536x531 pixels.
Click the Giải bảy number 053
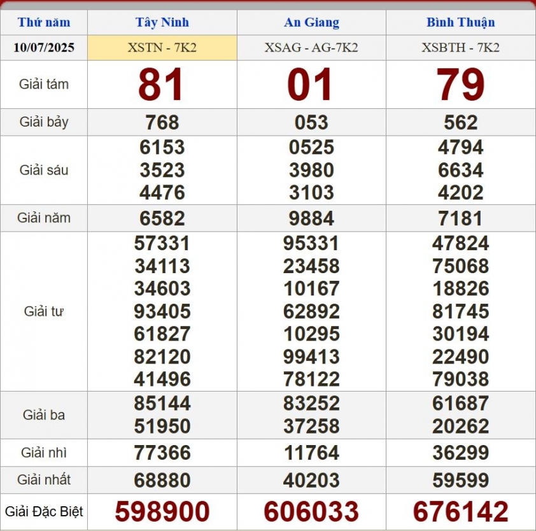(x=311, y=122)
